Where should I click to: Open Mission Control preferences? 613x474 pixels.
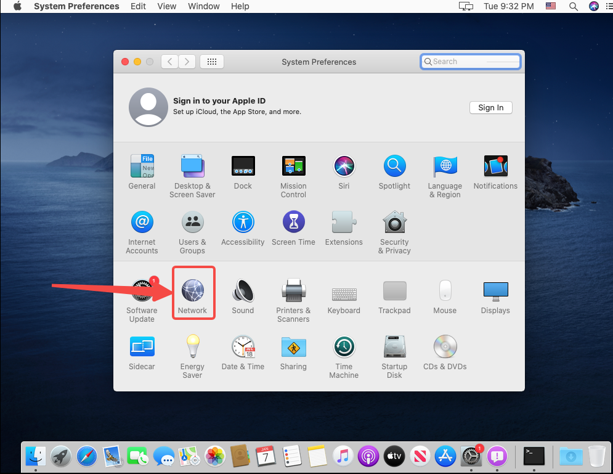[294, 176]
